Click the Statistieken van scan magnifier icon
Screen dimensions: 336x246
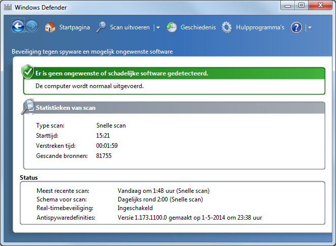coord(27,107)
